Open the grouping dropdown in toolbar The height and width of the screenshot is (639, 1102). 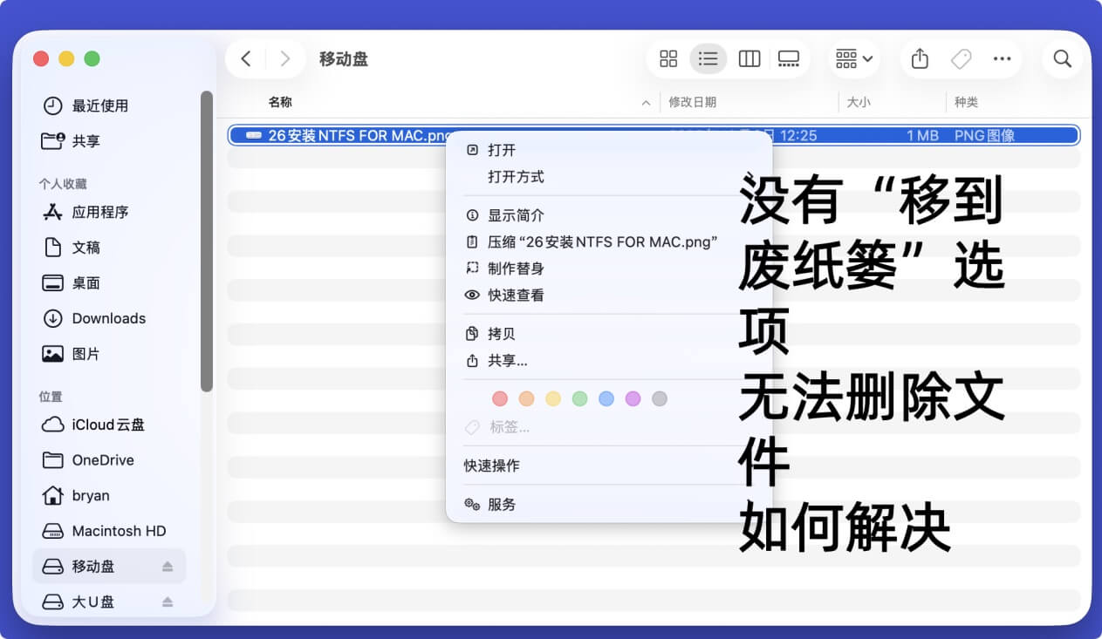tap(852, 58)
